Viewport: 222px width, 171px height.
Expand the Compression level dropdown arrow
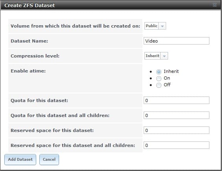coord(164,56)
